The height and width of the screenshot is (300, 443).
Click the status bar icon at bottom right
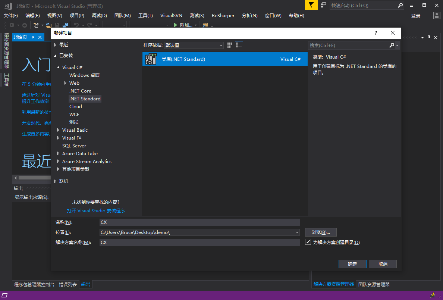(433, 295)
